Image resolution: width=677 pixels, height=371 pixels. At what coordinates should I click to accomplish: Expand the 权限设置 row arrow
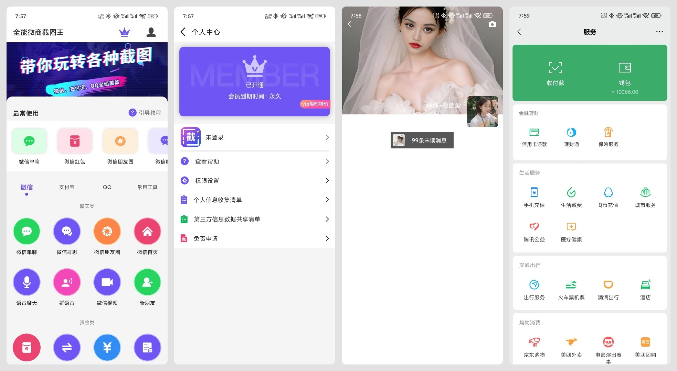pos(327,180)
